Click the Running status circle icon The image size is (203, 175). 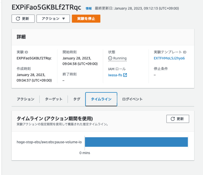(110, 58)
